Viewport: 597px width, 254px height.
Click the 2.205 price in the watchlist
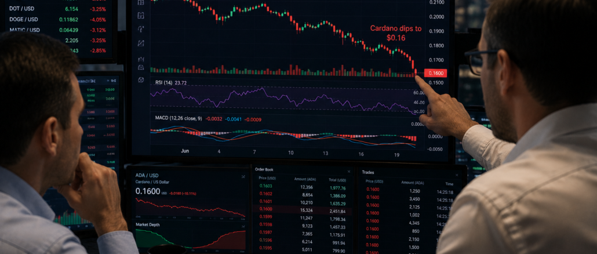[71, 41]
